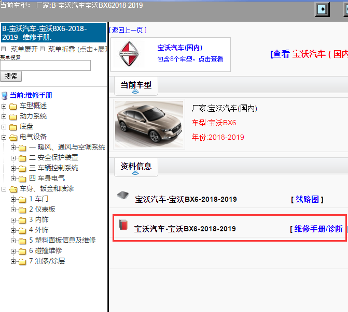348x312 pixels.
Task: Expand the 3 内饰 node
Action: click(13, 220)
